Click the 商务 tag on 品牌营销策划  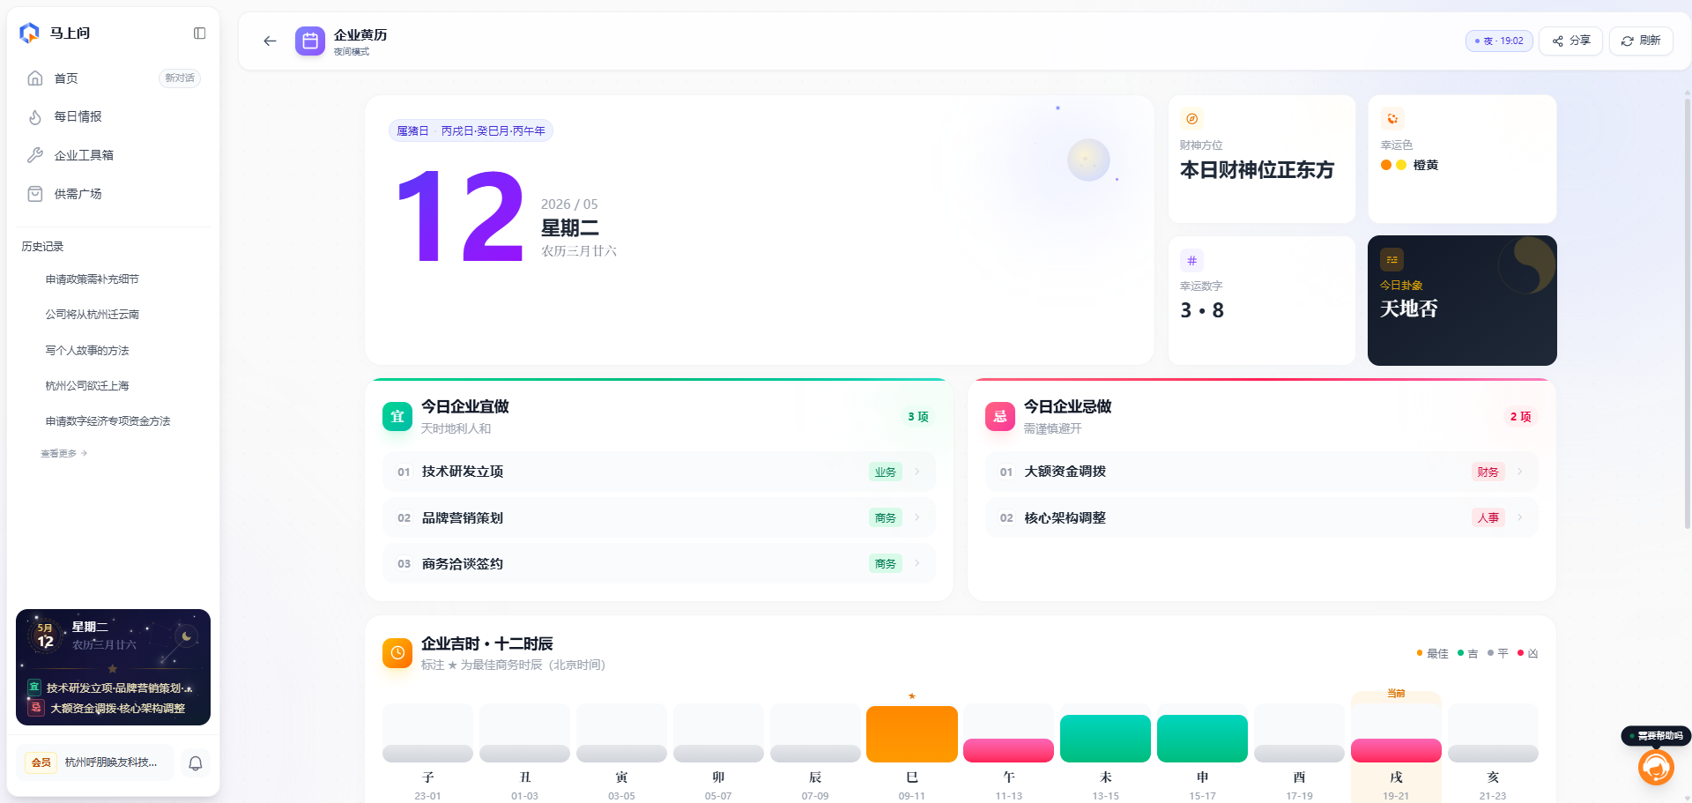(x=886, y=518)
